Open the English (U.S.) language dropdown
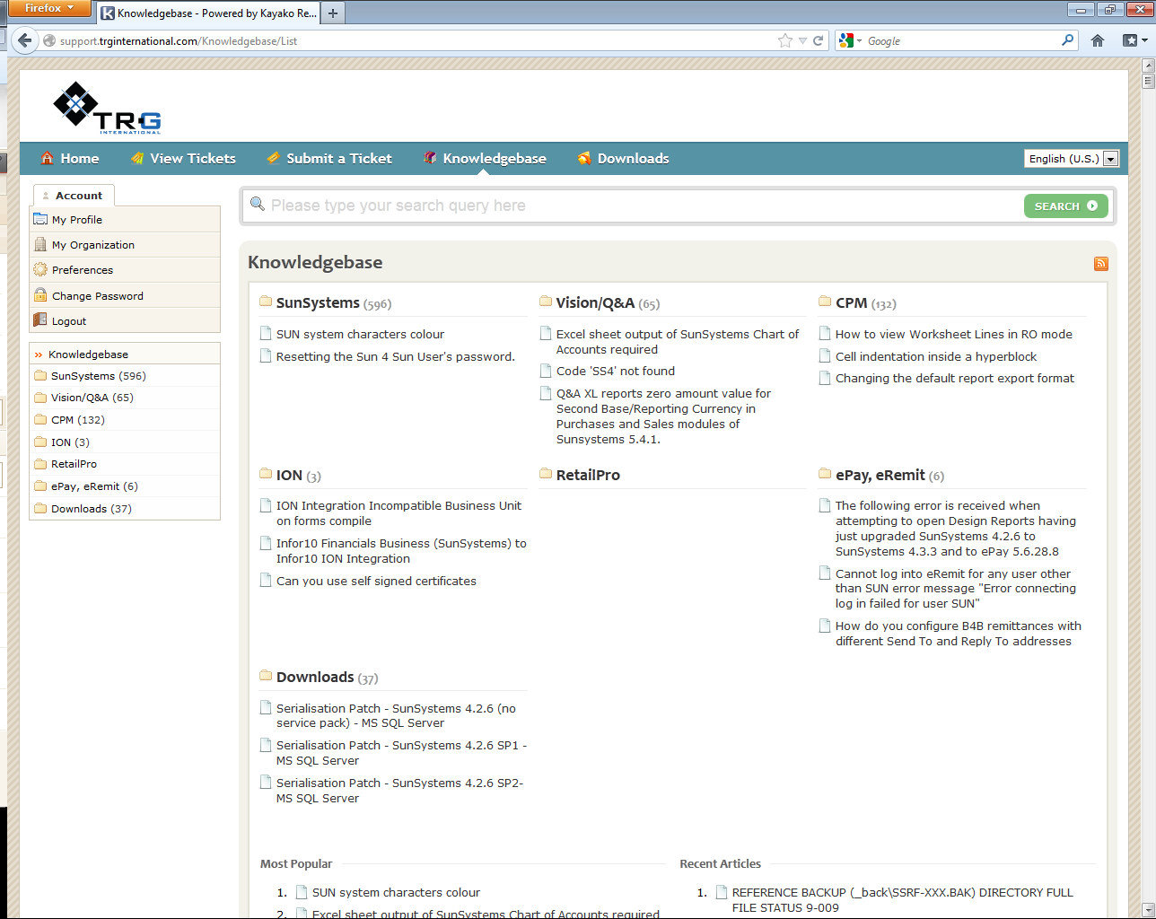The height and width of the screenshot is (919, 1156). 1072,159
